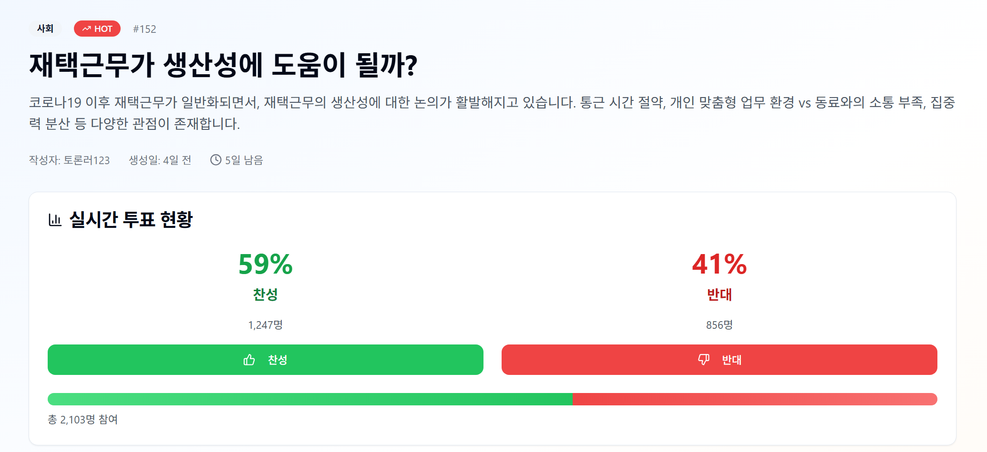Click the green 59% percentage
Screen dimensions: 987x452
click(x=265, y=264)
